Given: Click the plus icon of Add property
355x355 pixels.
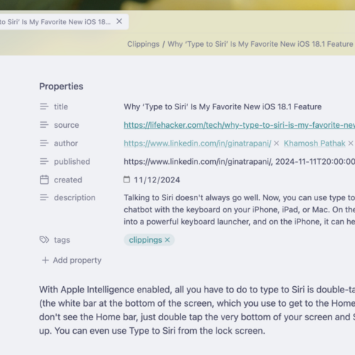Looking at the screenshot, I should pos(45,260).
